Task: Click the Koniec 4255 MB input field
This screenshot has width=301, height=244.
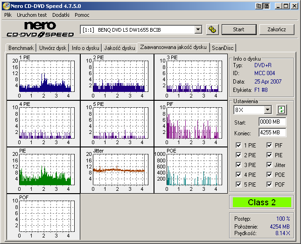Action: (272, 132)
